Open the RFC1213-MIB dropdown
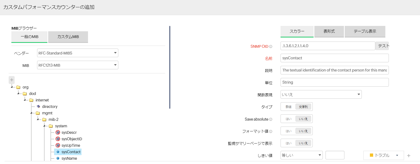Viewport: 420px width, 164px height. 77,65
